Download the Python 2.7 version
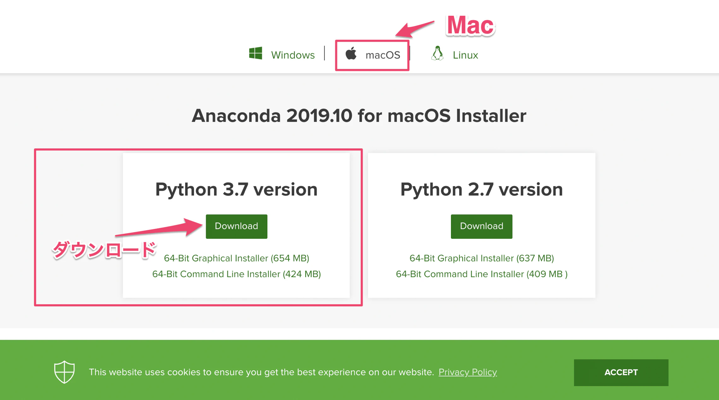This screenshot has height=400, width=719. [482, 226]
